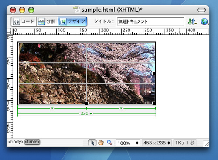Open the file management arrows icon
218x160 pixels.
(x=192, y=22)
